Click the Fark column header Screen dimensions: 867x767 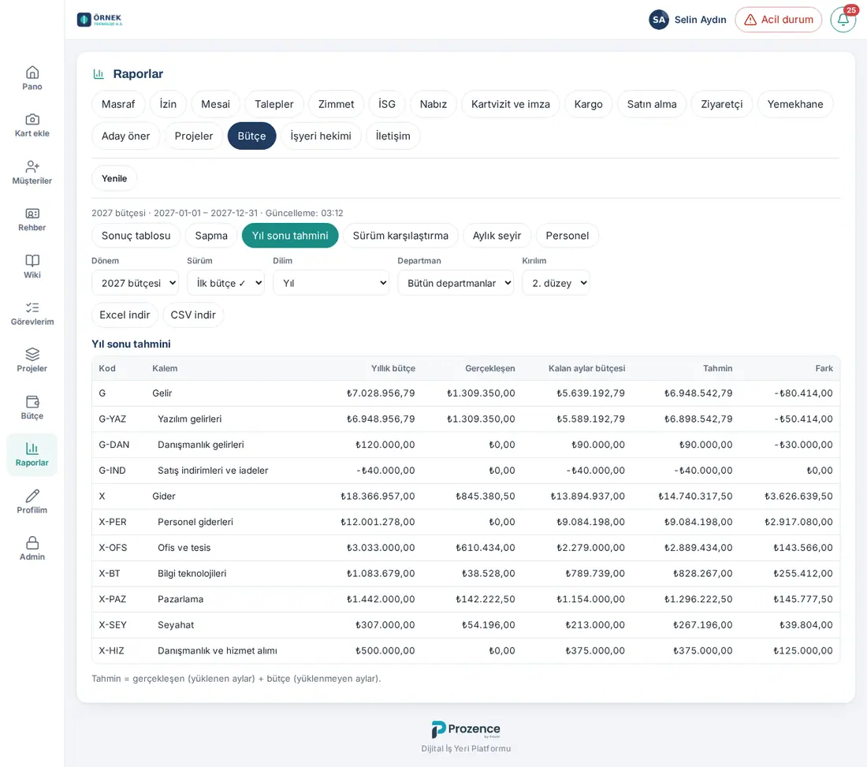[824, 368]
